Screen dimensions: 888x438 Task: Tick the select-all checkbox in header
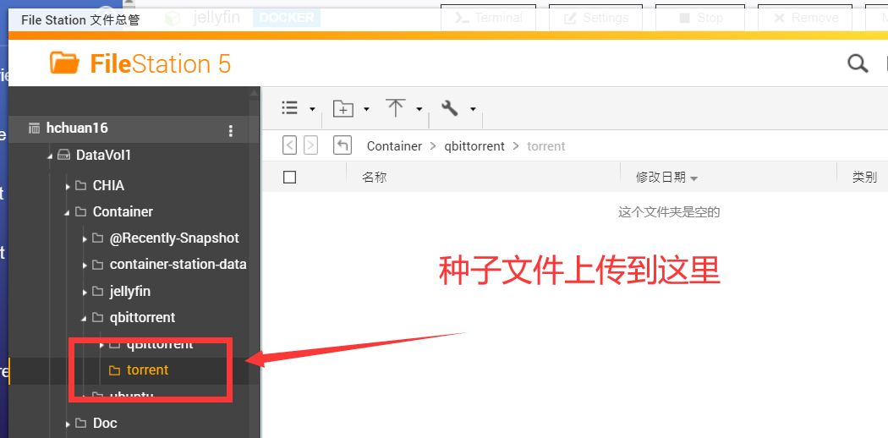coord(289,177)
